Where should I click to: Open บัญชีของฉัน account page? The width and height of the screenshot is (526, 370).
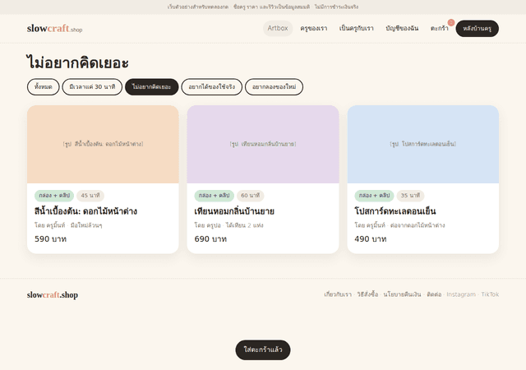tap(402, 29)
